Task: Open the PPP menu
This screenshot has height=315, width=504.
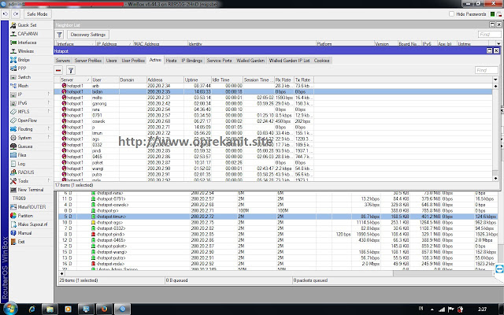Action: pyautogui.click(x=21, y=69)
